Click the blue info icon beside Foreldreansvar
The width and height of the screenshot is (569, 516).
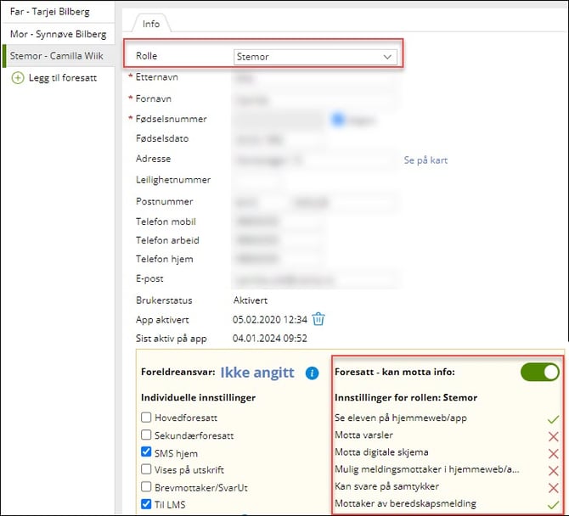tap(312, 373)
